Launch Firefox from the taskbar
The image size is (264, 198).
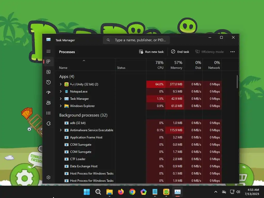(121, 192)
